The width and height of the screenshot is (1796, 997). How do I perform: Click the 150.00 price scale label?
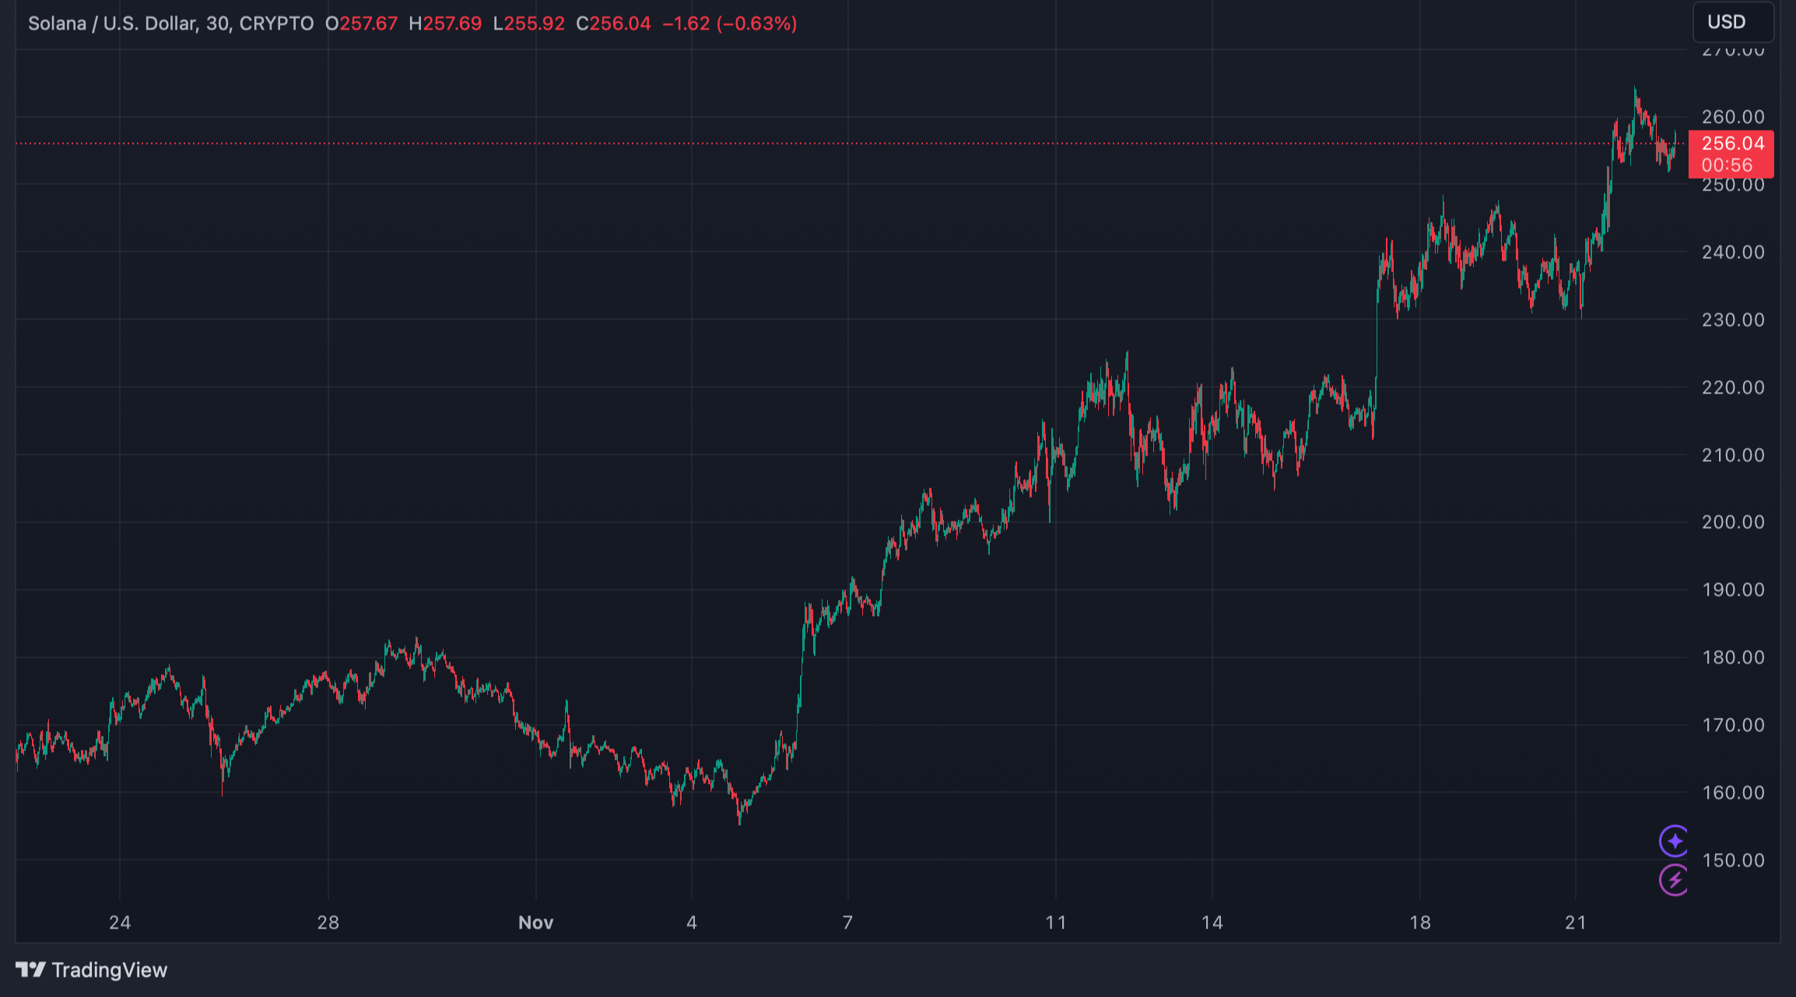click(x=1732, y=860)
